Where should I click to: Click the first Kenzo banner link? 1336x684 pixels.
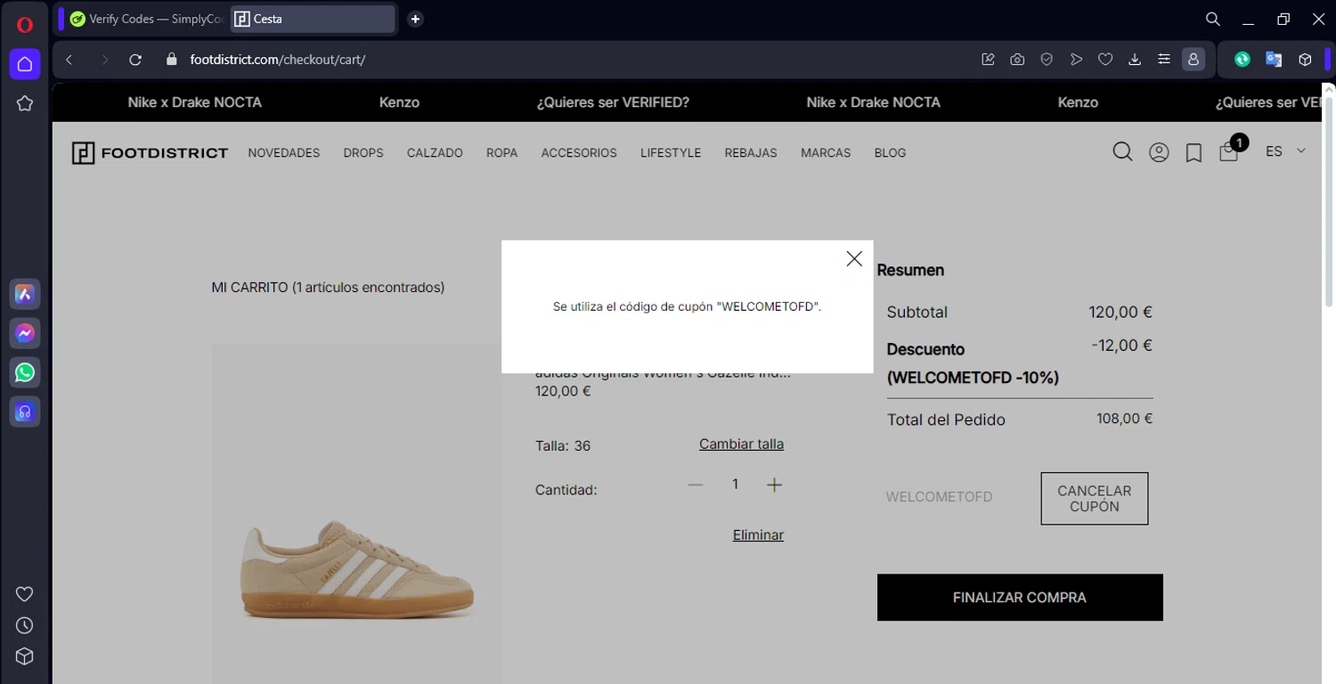pyautogui.click(x=399, y=102)
